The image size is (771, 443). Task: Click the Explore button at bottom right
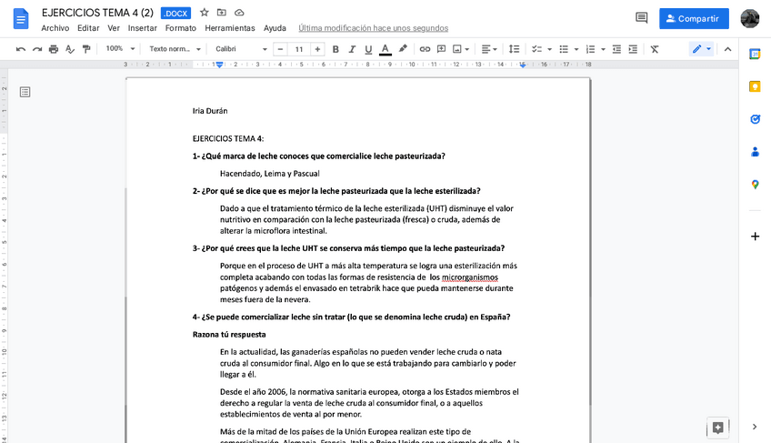pyautogui.click(x=718, y=428)
